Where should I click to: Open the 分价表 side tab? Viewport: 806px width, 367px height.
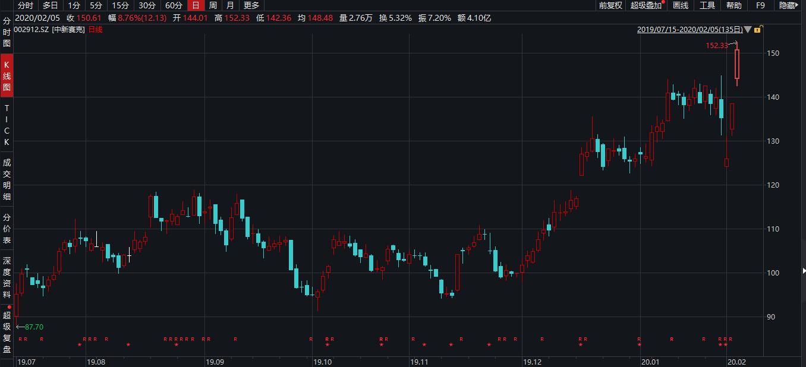7,229
